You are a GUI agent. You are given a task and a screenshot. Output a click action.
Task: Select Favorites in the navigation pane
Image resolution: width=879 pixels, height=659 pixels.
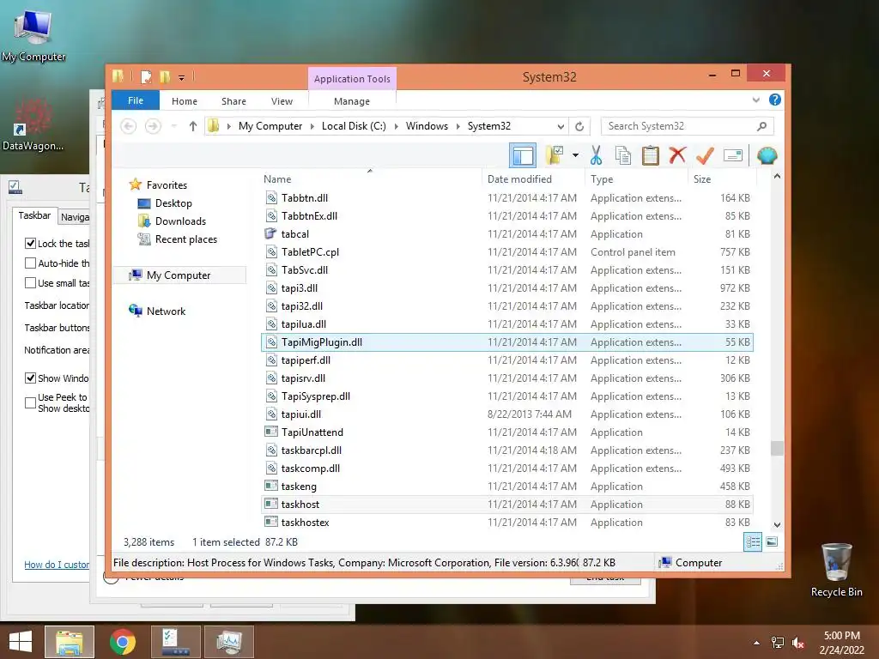pos(158,185)
